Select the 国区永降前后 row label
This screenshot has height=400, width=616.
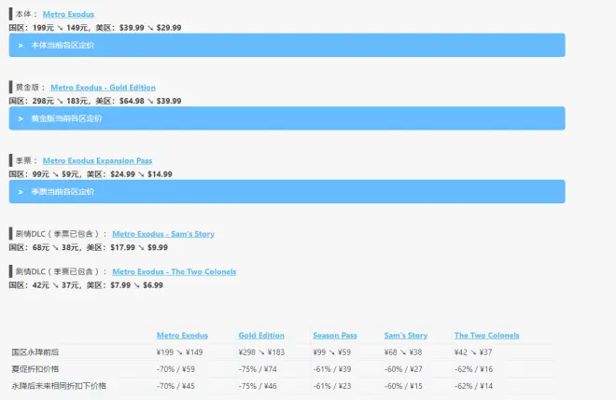pos(35,352)
